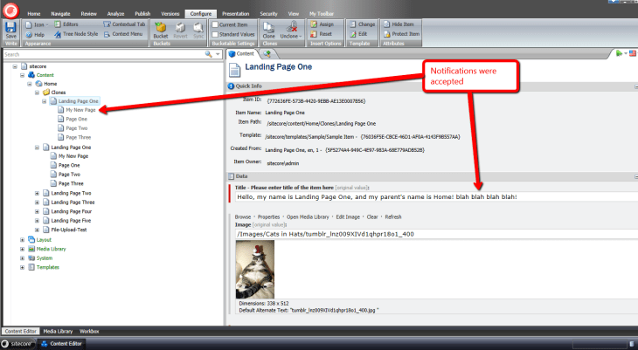638x350 pixels.
Task: Click the Edit Image link
Action: 350,216
